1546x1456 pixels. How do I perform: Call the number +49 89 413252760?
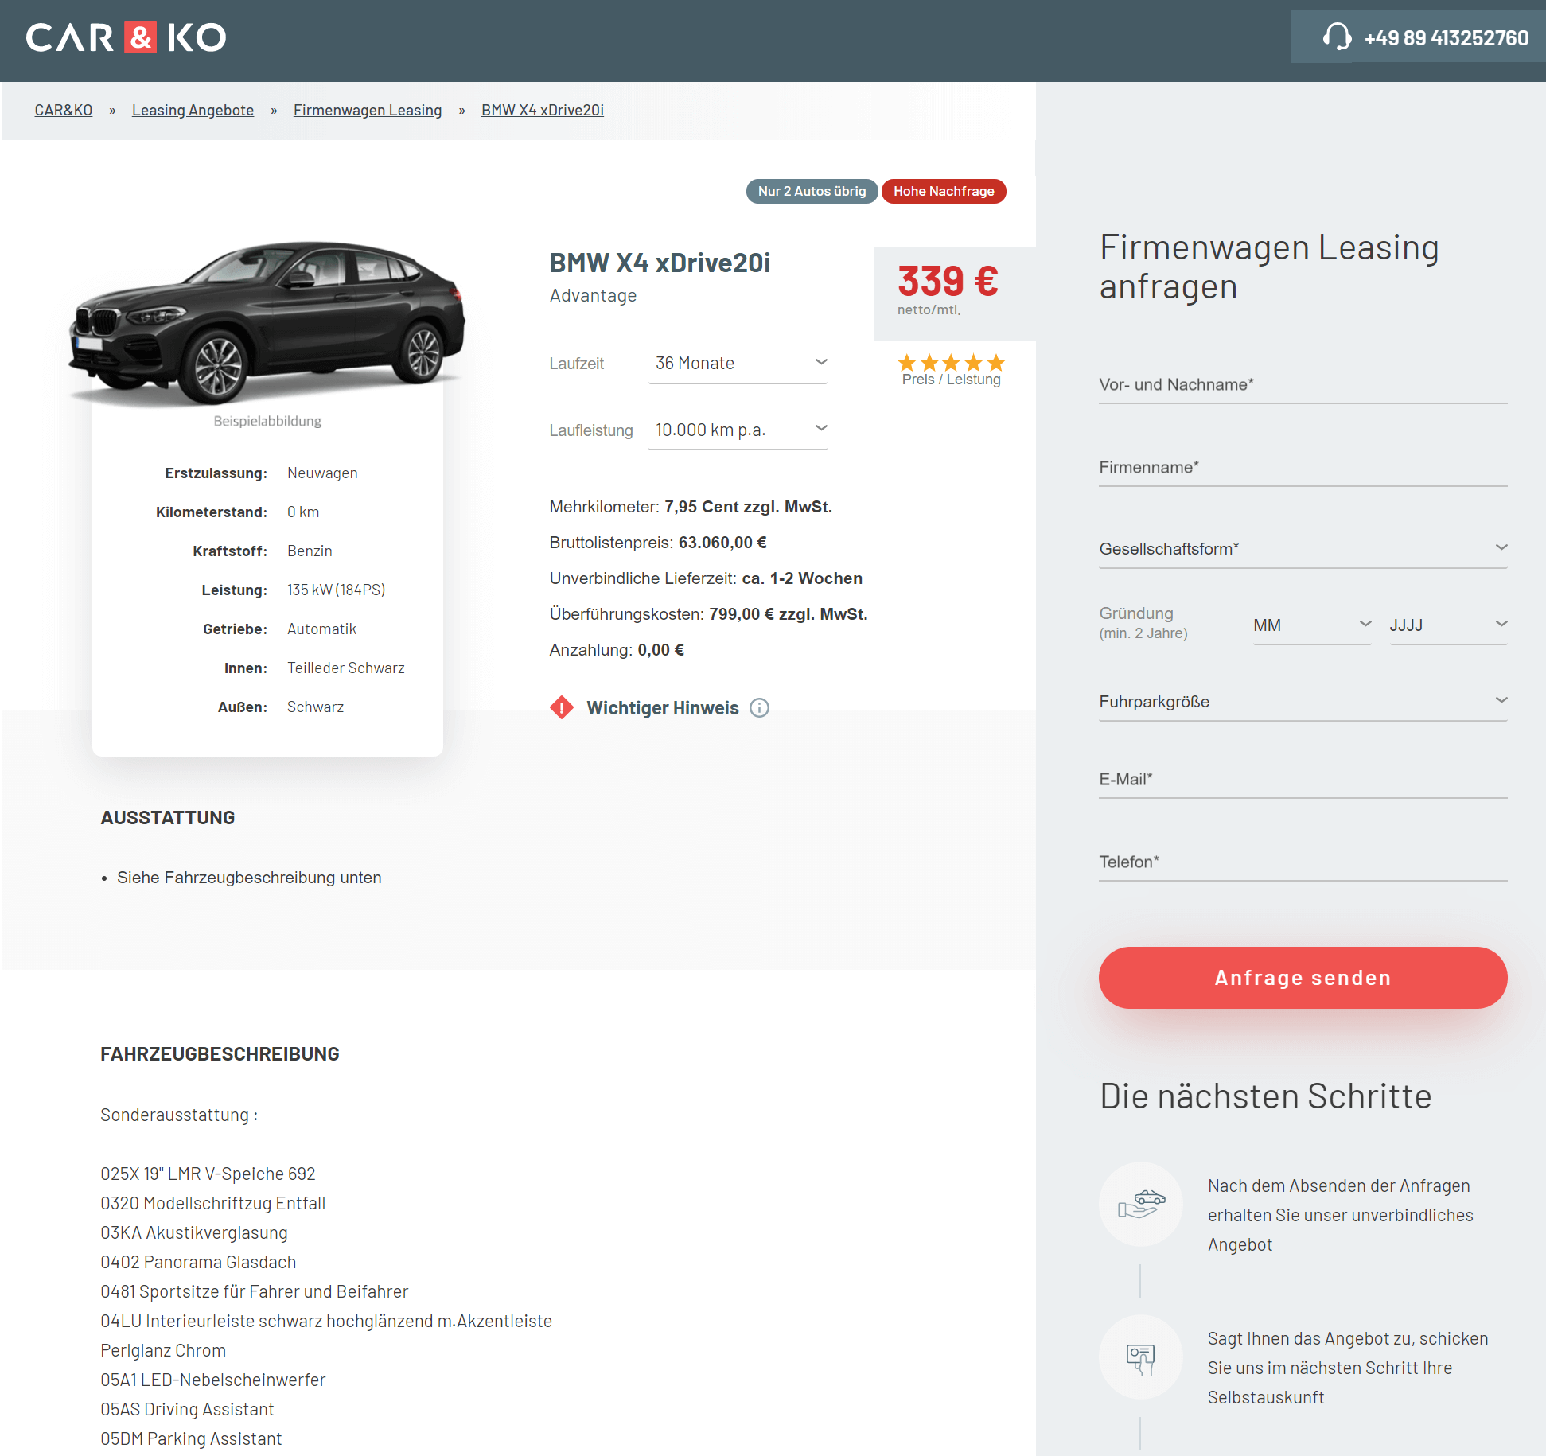tap(1446, 37)
